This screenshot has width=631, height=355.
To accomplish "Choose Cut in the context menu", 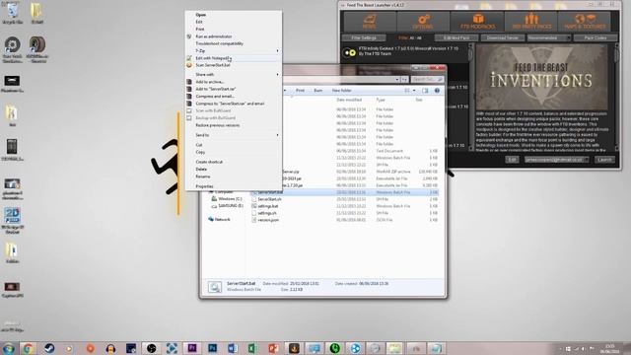I will 199,145.
